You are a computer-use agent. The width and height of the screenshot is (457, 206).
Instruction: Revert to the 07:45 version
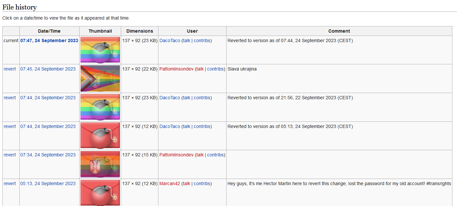[x=10, y=69]
